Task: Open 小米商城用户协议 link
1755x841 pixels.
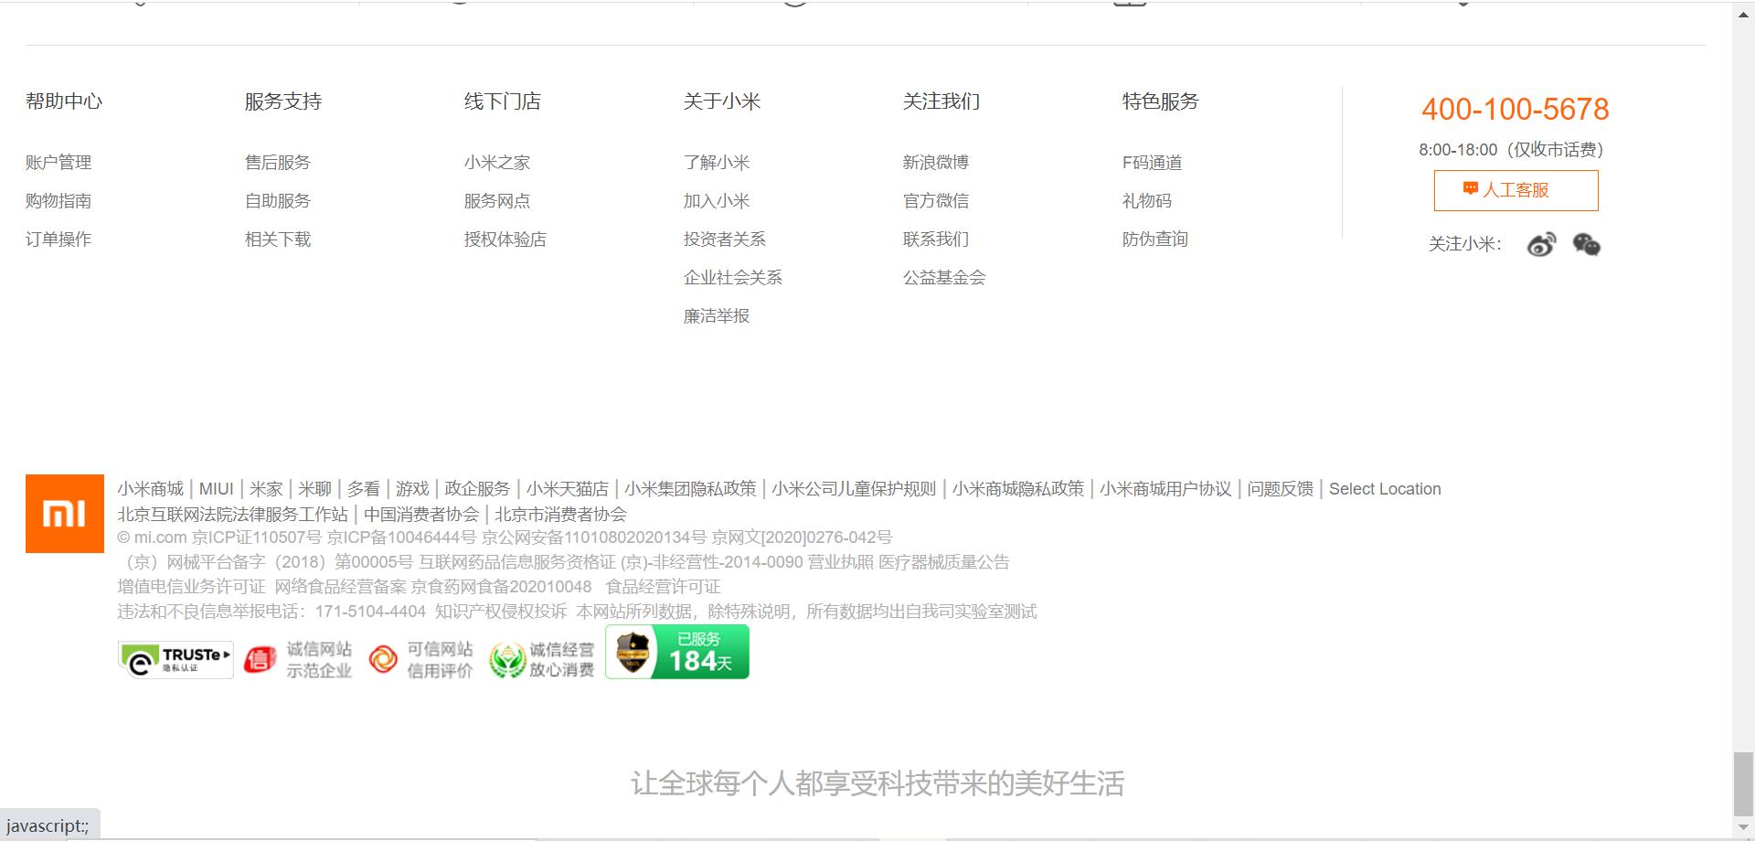Action: [1166, 489]
